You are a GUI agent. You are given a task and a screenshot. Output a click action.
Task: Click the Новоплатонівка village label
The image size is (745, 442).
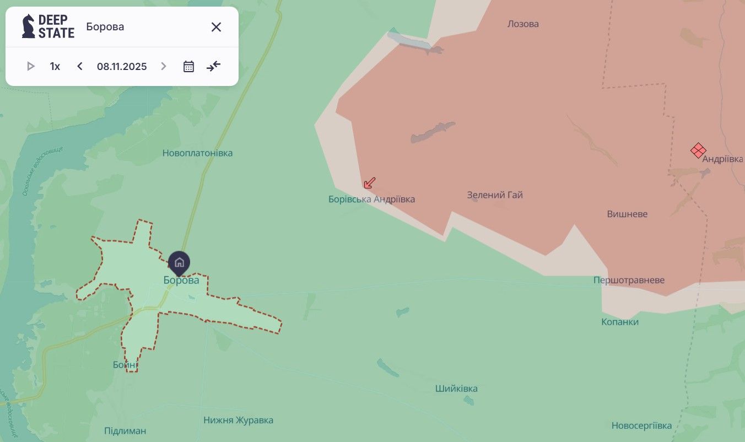(197, 153)
